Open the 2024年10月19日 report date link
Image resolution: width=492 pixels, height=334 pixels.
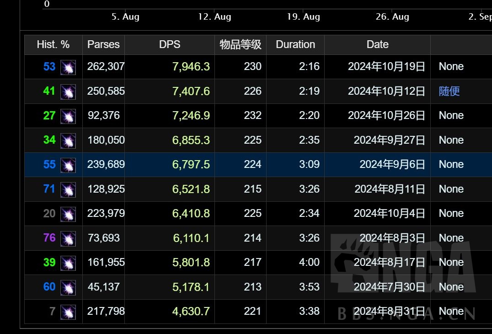point(386,67)
